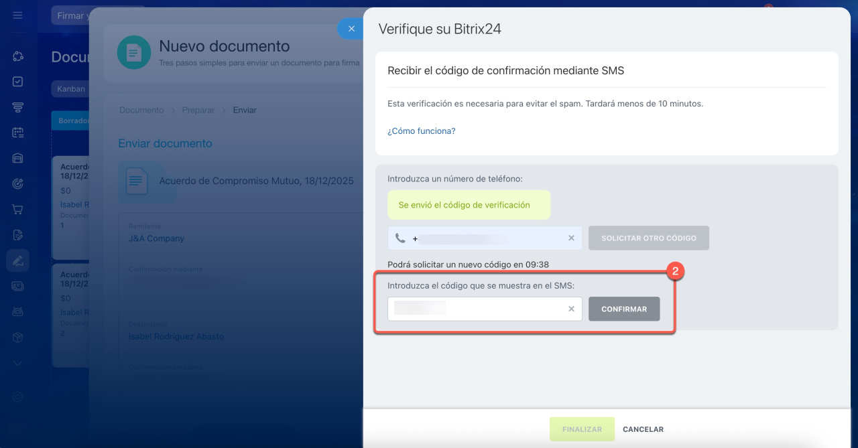The image size is (858, 448).
Task: Click 'Recibir el código de confirmación mediante SMS' heading
Action: coord(506,70)
